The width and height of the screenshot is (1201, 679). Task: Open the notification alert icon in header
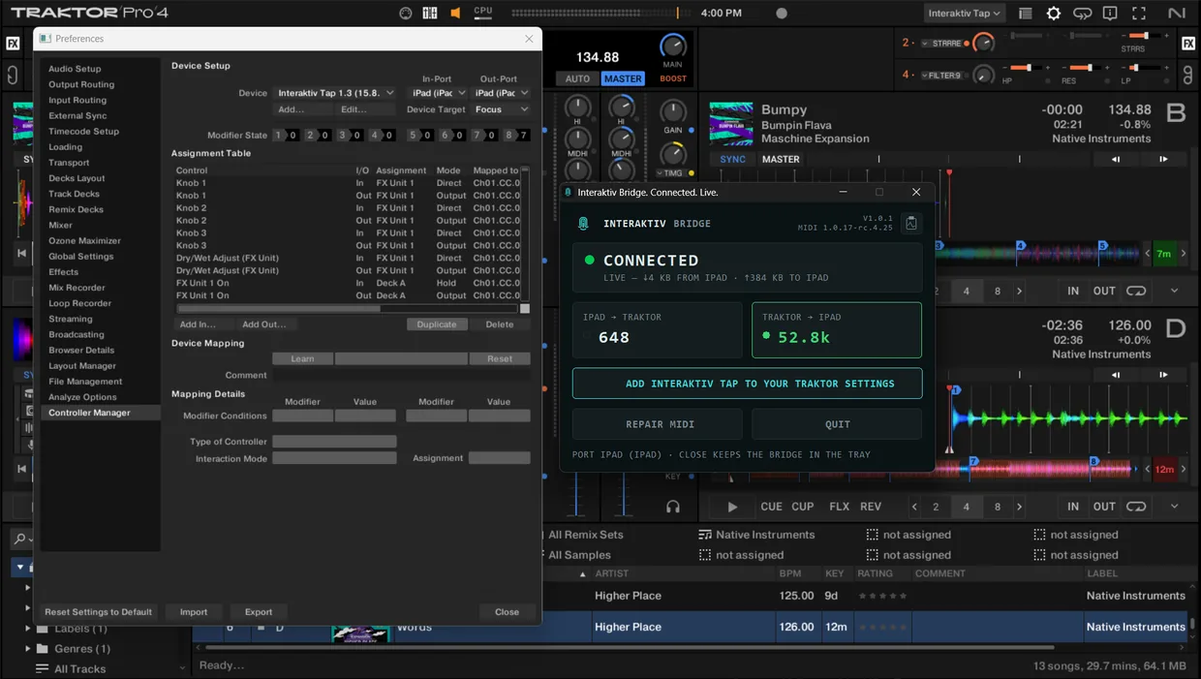pyautogui.click(x=1110, y=14)
